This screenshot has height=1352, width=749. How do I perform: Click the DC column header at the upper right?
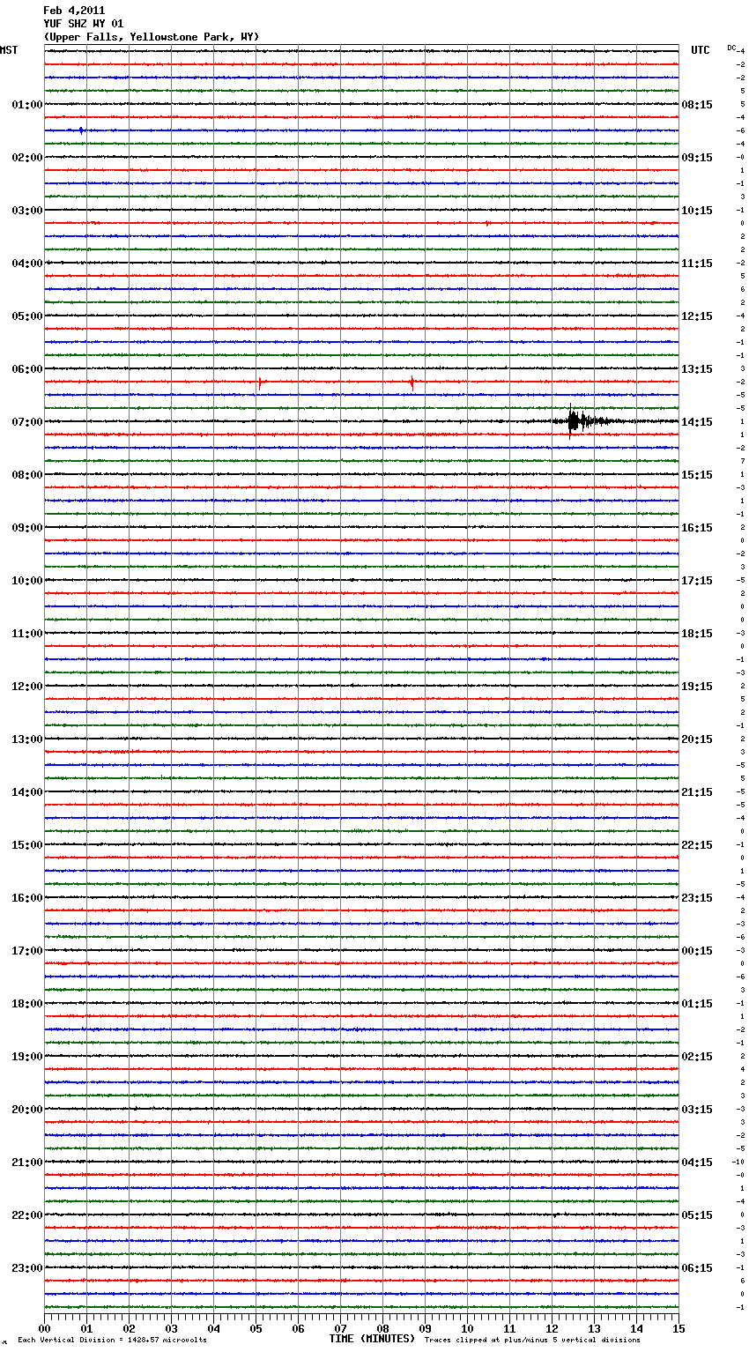click(x=731, y=48)
